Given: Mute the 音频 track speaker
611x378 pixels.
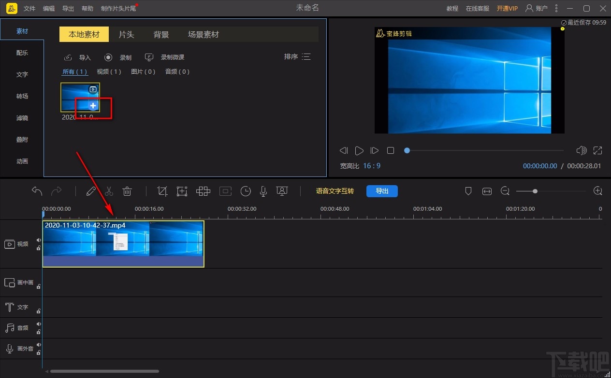Looking at the screenshot, I should tap(39, 324).
